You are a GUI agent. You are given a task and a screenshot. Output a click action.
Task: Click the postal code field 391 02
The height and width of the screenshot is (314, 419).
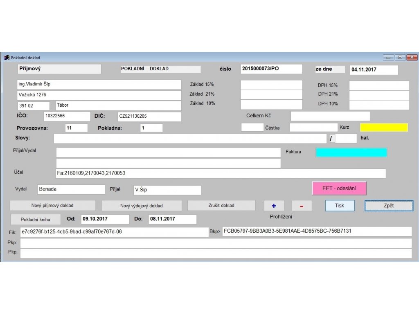[x=34, y=106]
